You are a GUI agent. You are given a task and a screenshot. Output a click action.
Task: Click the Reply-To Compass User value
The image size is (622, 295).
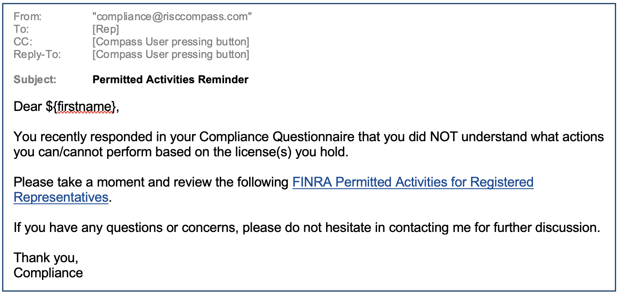coord(171,55)
